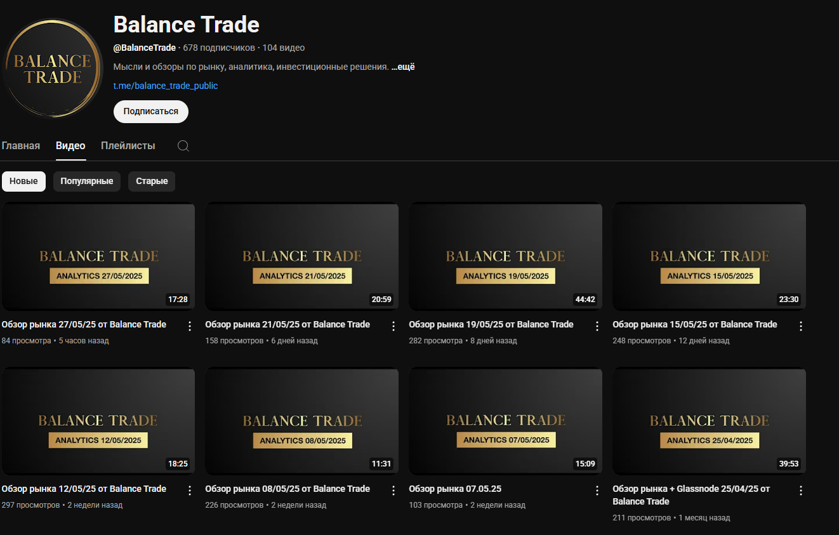Viewport: 839px width, 535px height.
Task: Open options menu for 27/05/25 review video
Action: click(x=189, y=326)
